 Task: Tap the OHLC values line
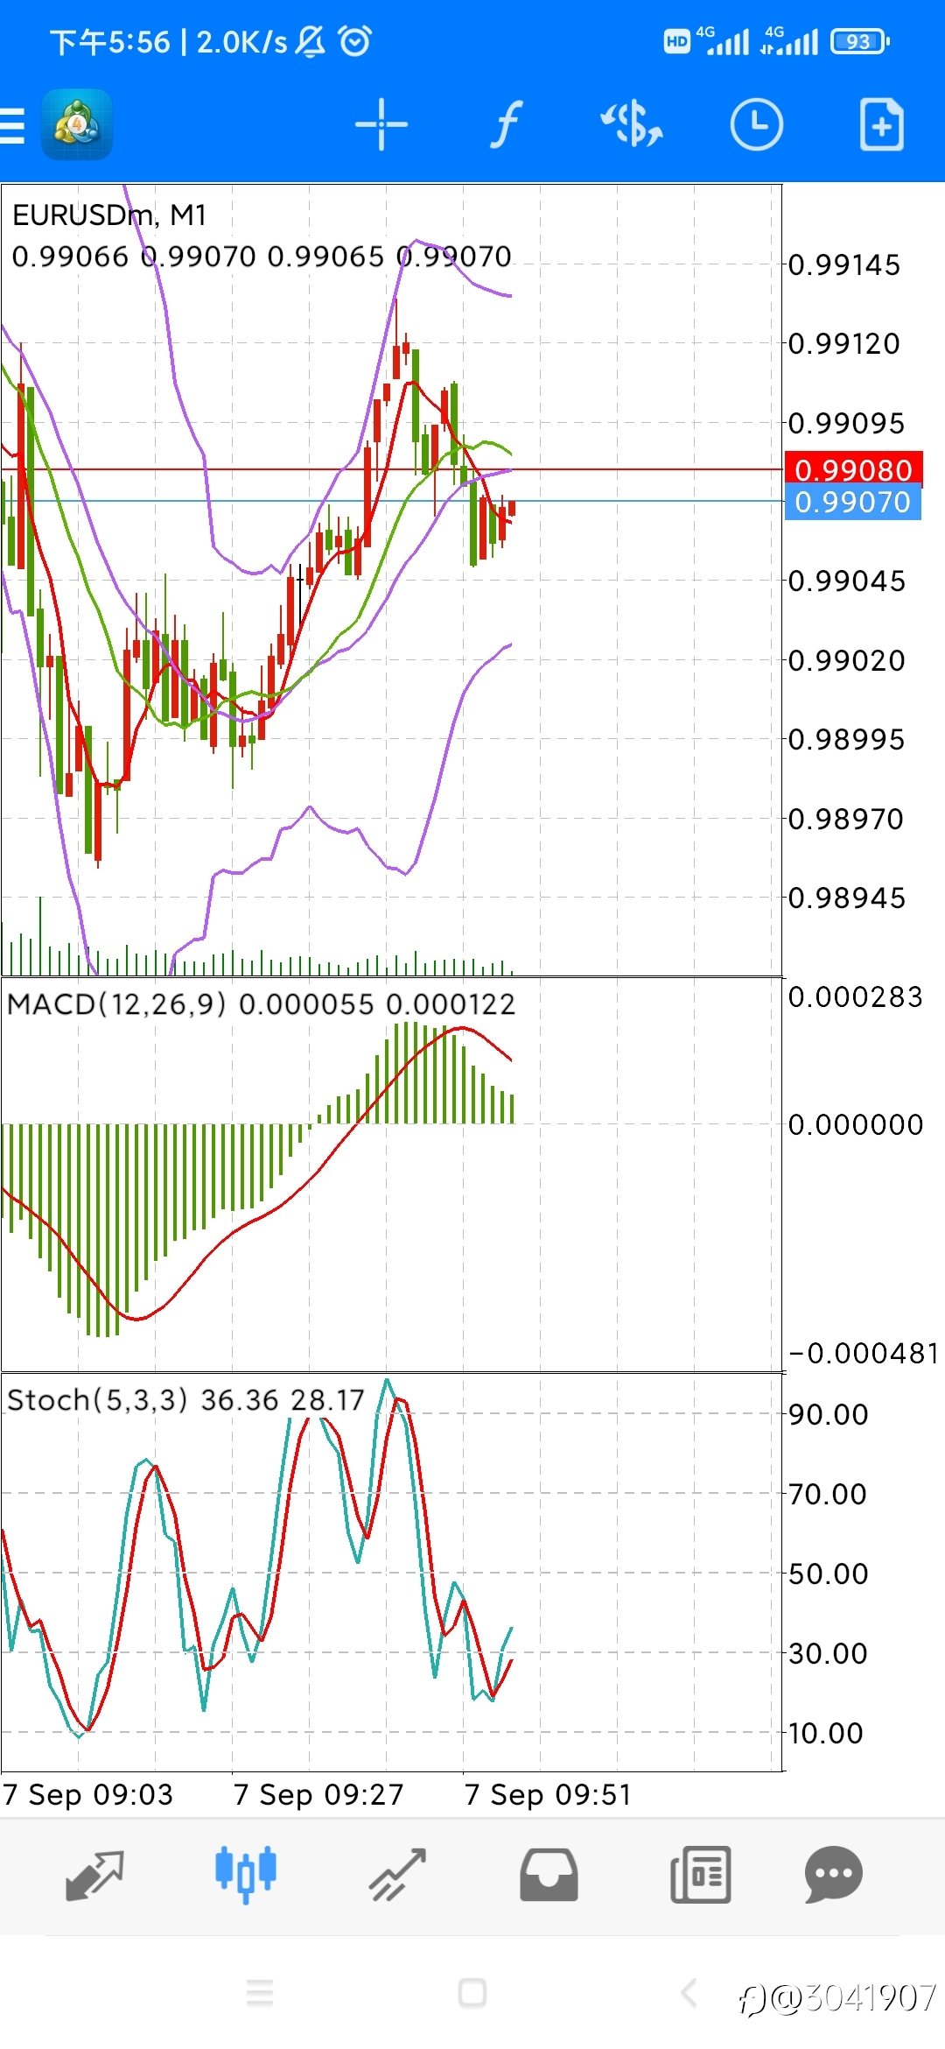click(262, 257)
